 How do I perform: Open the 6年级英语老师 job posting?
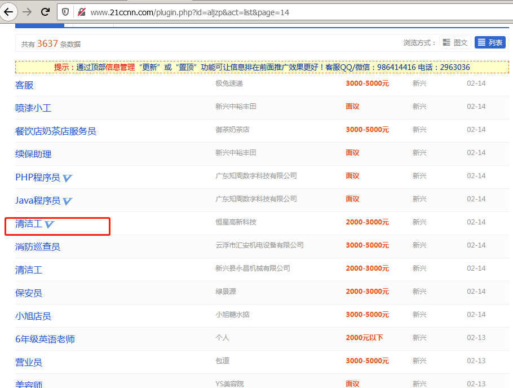(x=45, y=339)
